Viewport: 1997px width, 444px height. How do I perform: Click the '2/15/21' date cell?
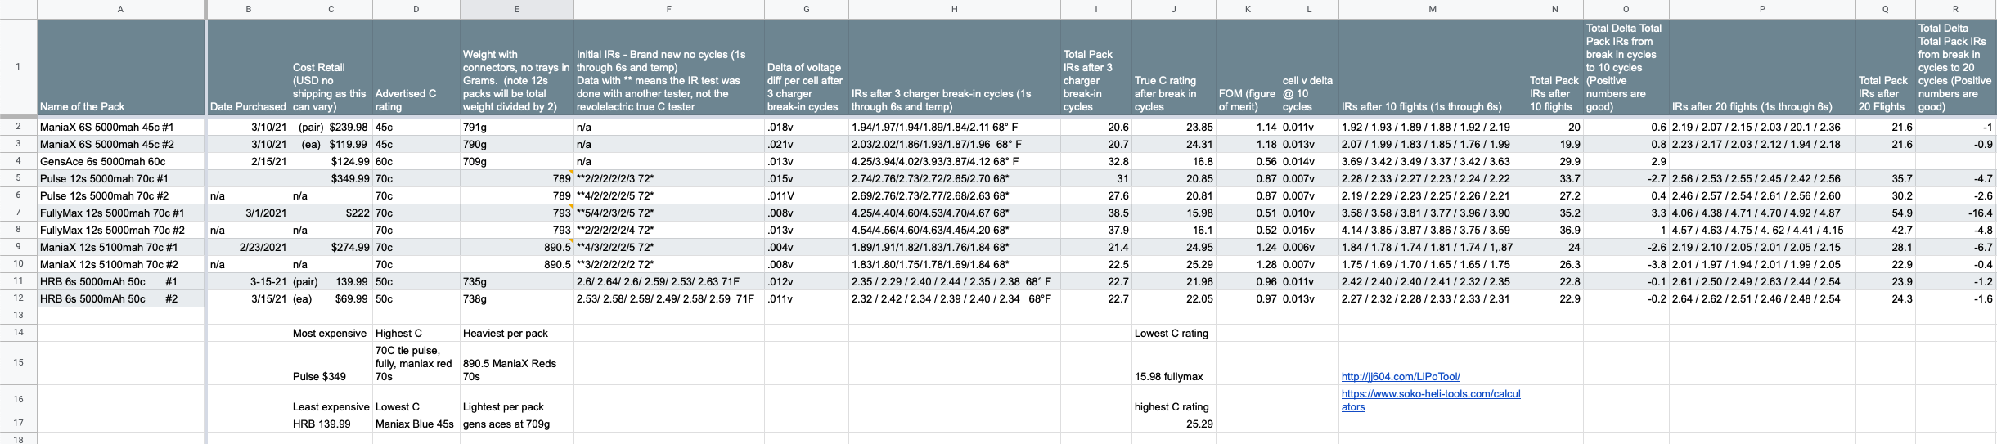pos(248,161)
